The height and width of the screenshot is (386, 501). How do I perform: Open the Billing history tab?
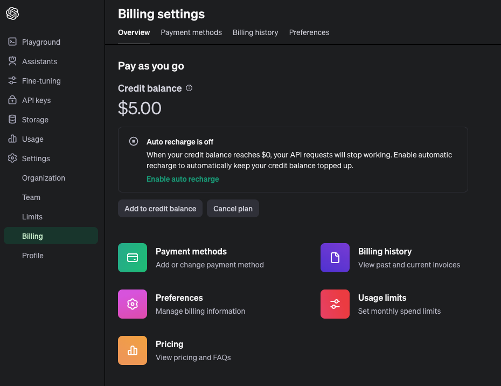pos(255,32)
